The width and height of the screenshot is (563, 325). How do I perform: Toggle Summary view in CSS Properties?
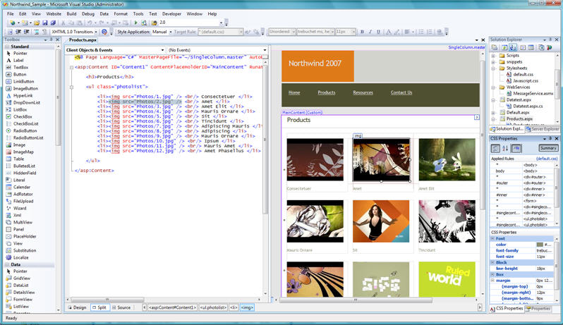[x=548, y=148]
